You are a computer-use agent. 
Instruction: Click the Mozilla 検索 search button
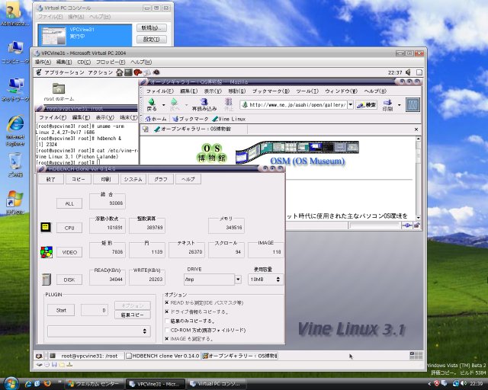tap(367, 105)
